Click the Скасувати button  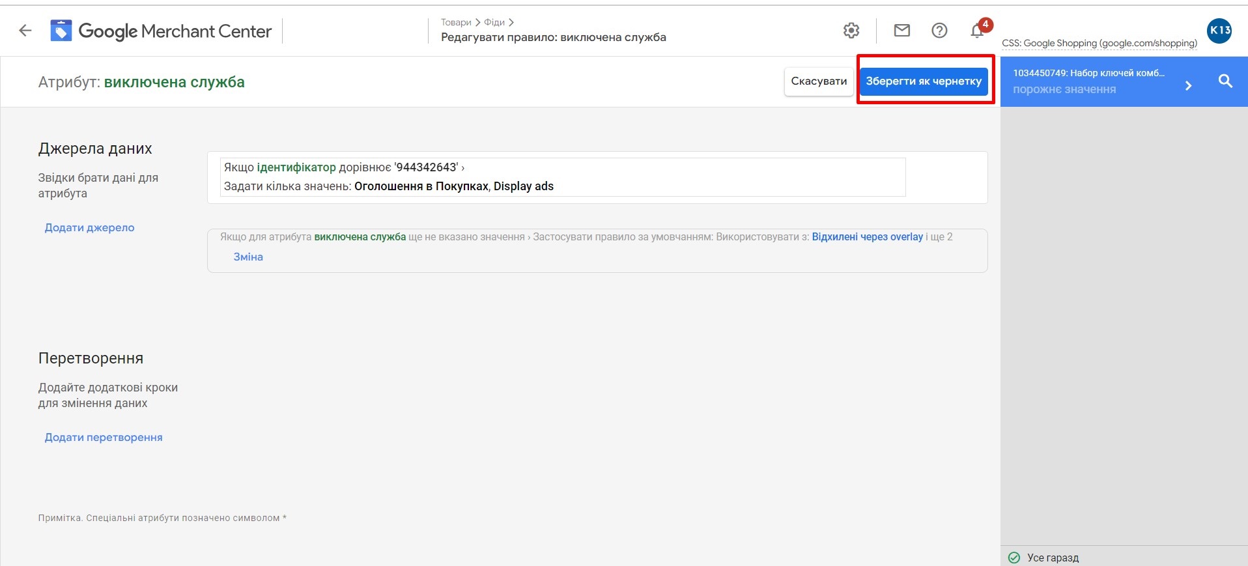(819, 81)
